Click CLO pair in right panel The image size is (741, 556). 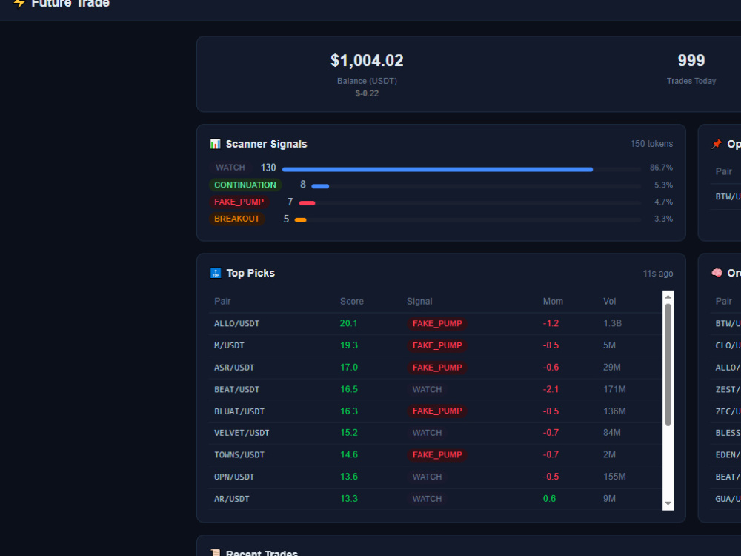pos(728,345)
